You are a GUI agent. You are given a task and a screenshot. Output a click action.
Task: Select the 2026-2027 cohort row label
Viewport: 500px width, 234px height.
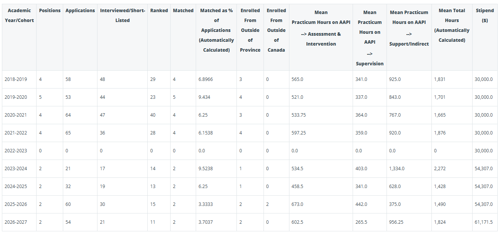click(x=16, y=222)
